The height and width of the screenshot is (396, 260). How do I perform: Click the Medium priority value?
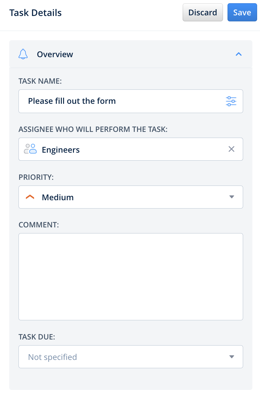click(58, 197)
